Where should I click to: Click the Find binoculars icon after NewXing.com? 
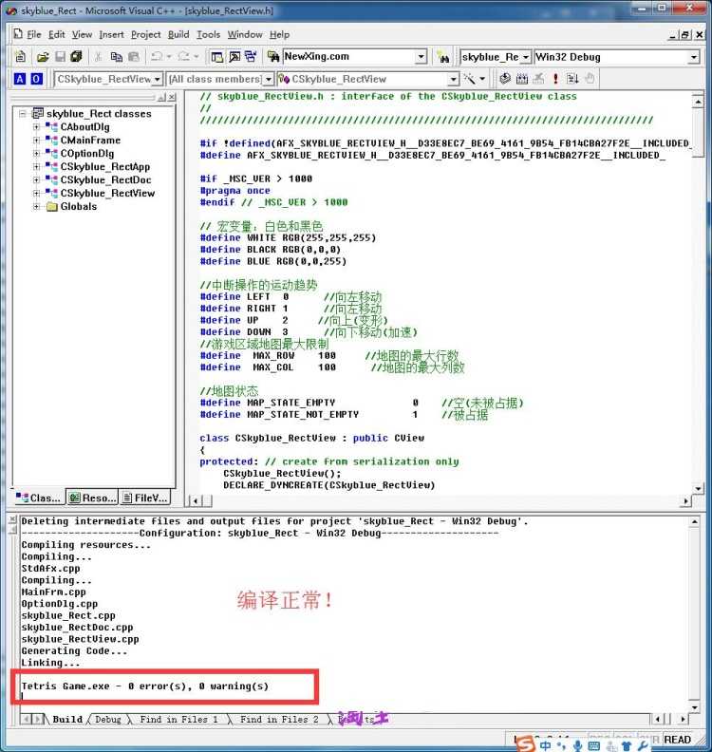pos(443,57)
